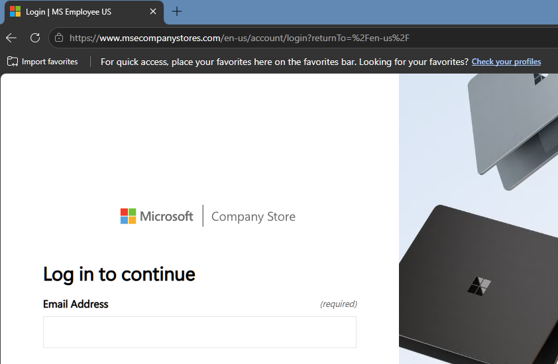Click the Company Store text
The image size is (558, 364).
coord(253,217)
